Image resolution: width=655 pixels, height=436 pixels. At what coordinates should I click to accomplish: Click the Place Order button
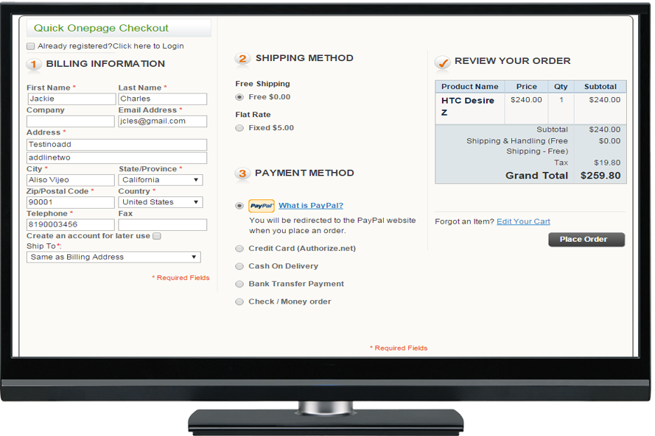(x=586, y=240)
